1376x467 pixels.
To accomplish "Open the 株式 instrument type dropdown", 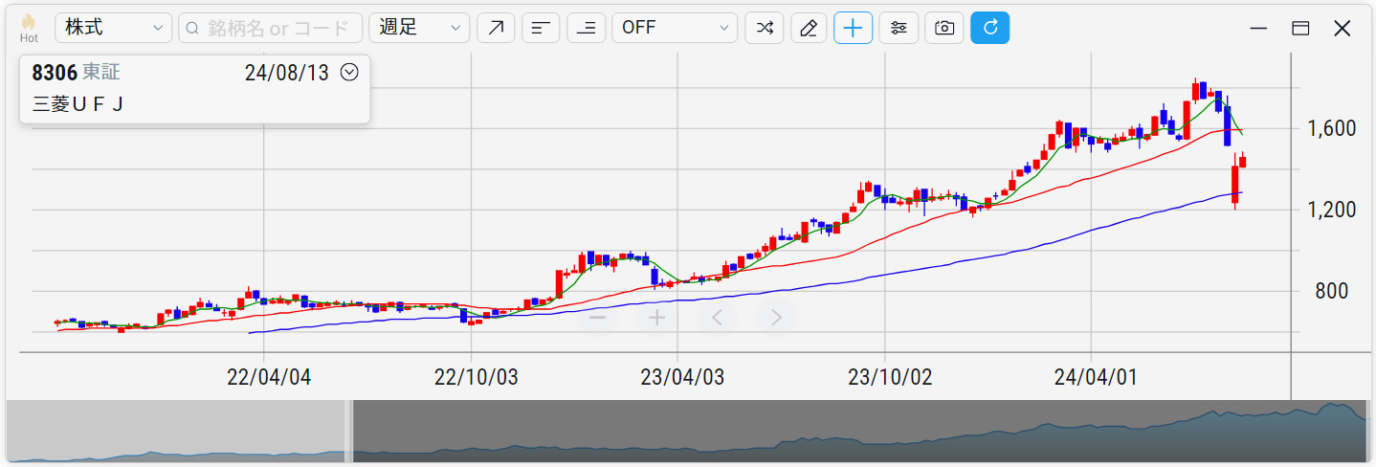I will pyautogui.click(x=113, y=28).
